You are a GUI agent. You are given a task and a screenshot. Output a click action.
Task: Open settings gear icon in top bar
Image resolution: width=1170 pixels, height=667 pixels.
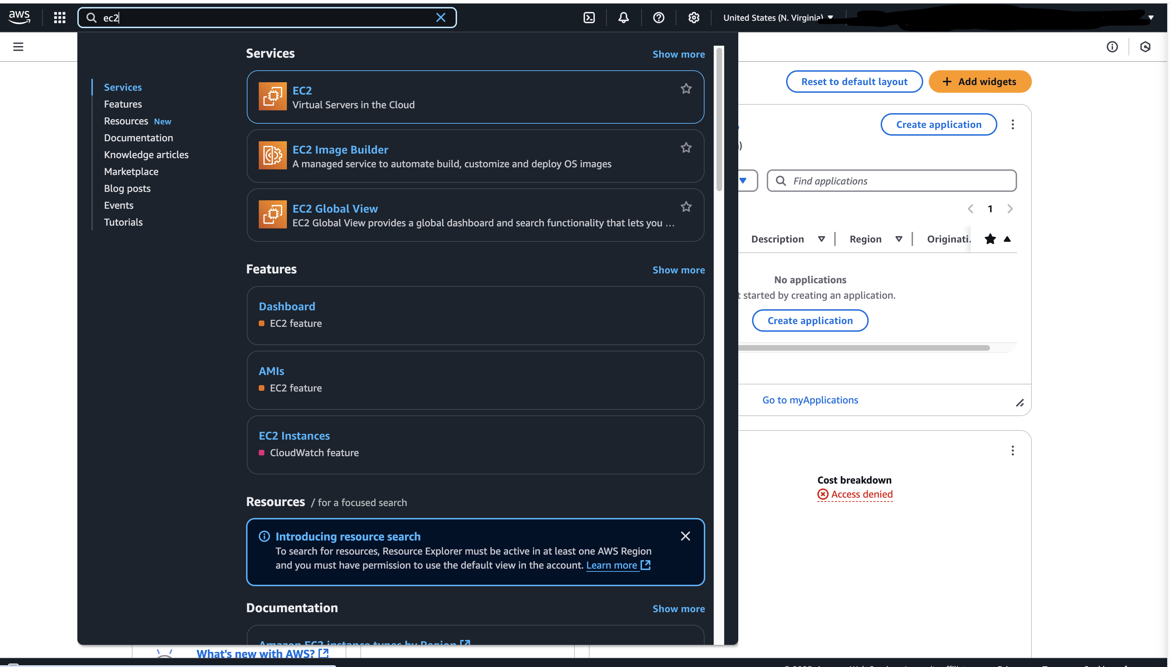point(693,18)
